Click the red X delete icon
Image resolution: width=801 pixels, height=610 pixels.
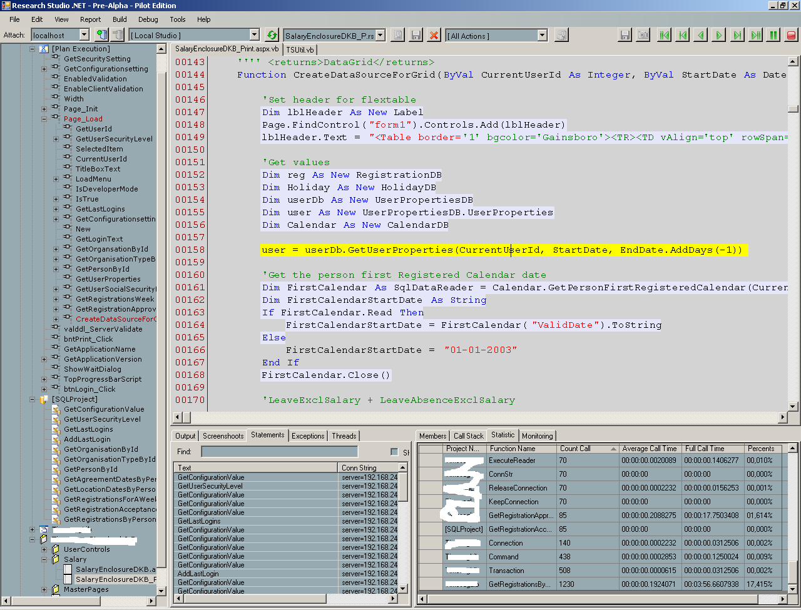pyautogui.click(x=434, y=36)
